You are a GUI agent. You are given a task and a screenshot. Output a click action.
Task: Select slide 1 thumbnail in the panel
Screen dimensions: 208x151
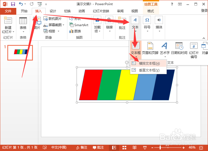[20, 53]
